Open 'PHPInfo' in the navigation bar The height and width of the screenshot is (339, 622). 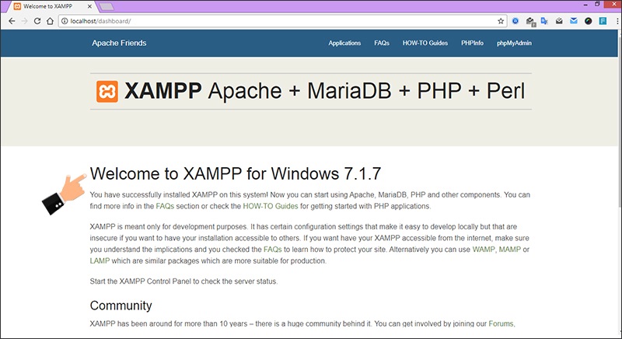click(x=472, y=43)
